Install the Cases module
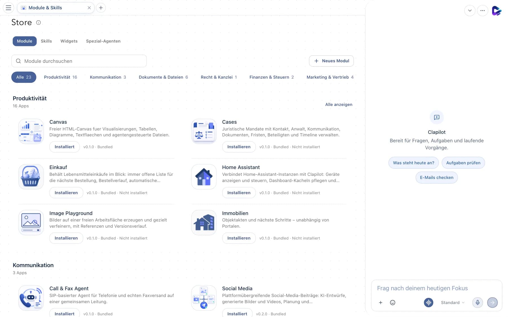This screenshot has width=508, height=317. coord(239,147)
